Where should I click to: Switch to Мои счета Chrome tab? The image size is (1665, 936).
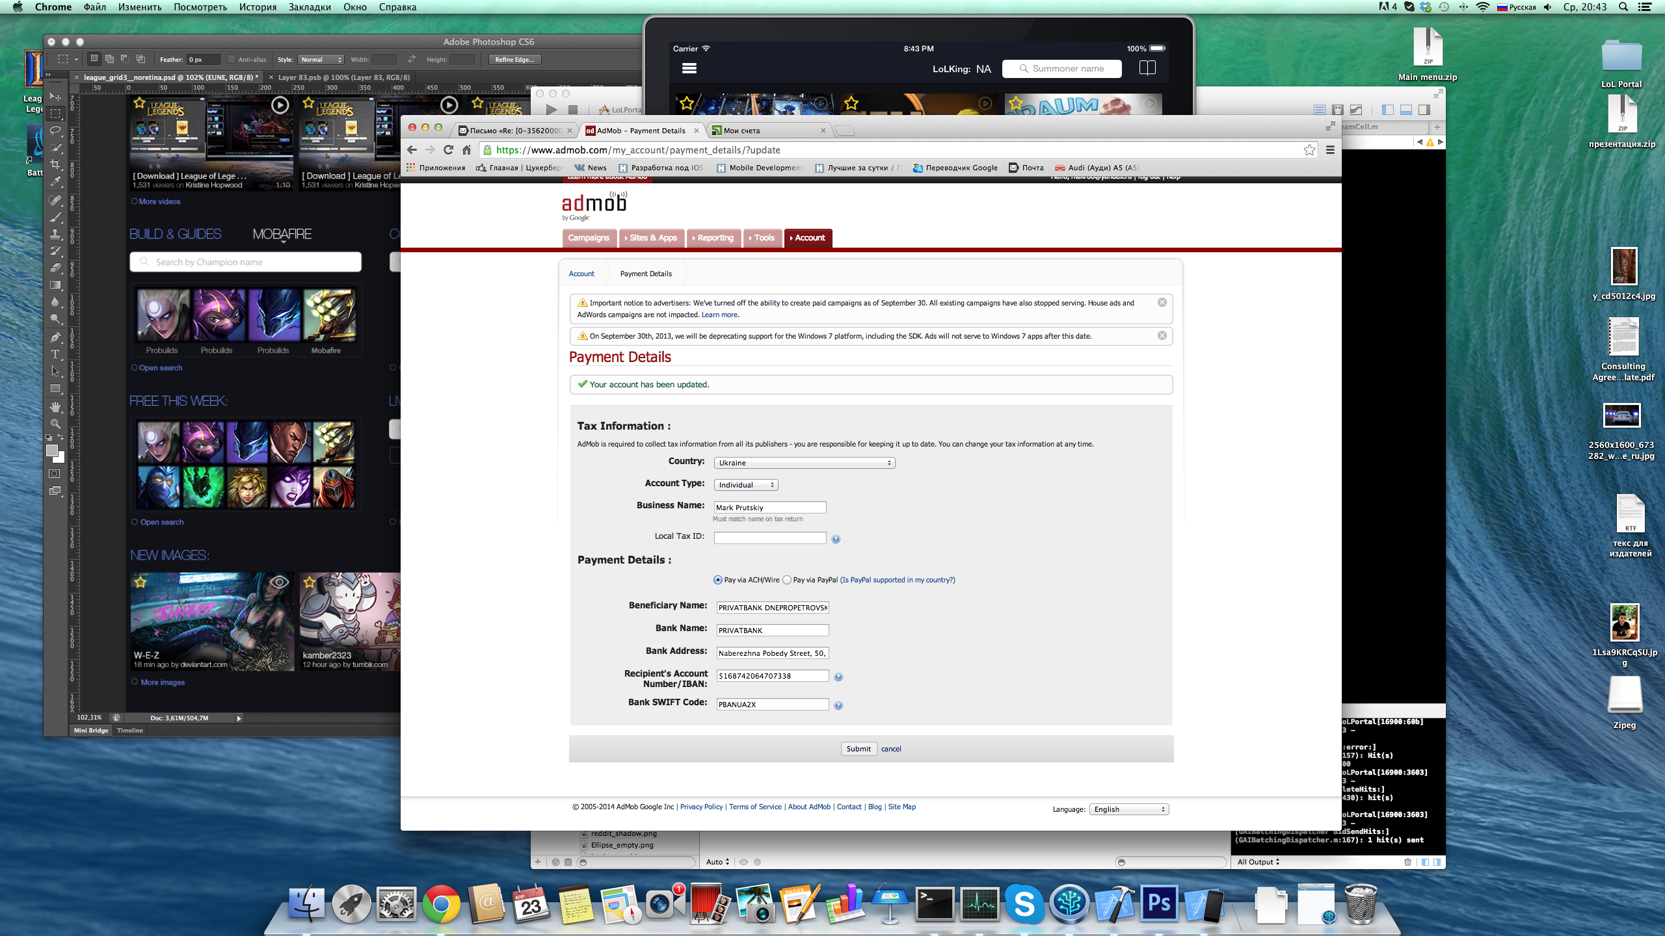pos(767,131)
